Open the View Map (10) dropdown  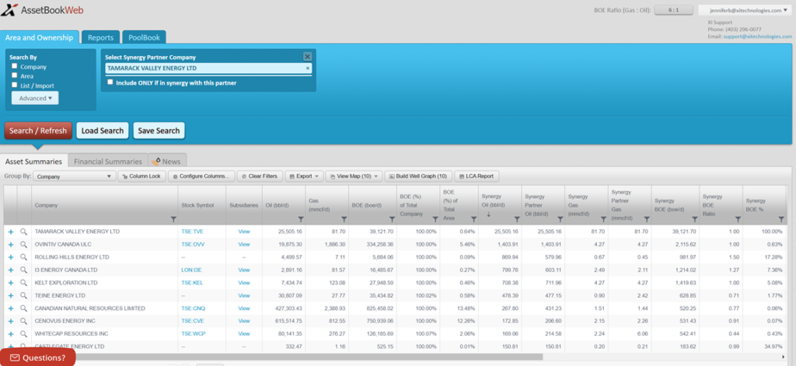(354, 176)
